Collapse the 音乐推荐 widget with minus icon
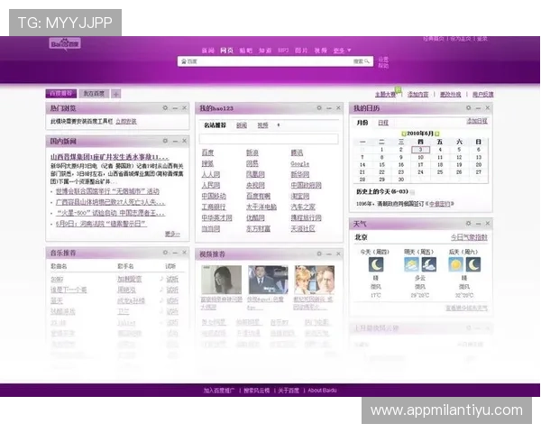Screen dimensions: 541x433 pos(175,253)
